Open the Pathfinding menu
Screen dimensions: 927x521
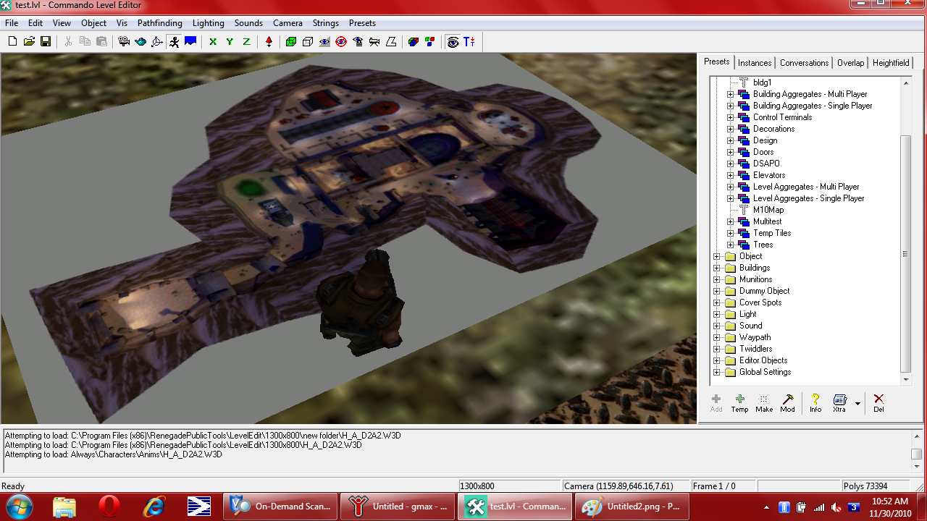point(159,23)
